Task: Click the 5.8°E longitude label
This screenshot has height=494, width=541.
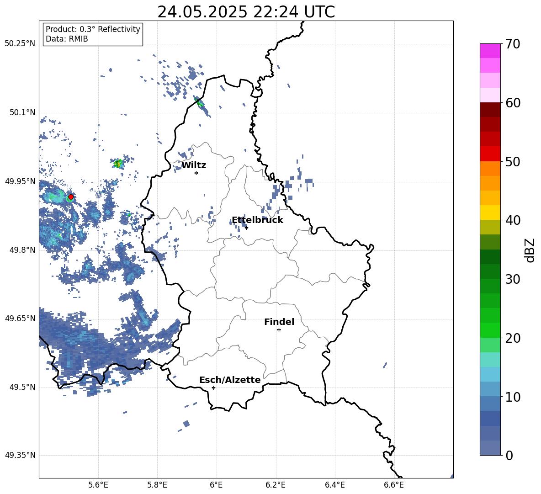Action: [157, 485]
